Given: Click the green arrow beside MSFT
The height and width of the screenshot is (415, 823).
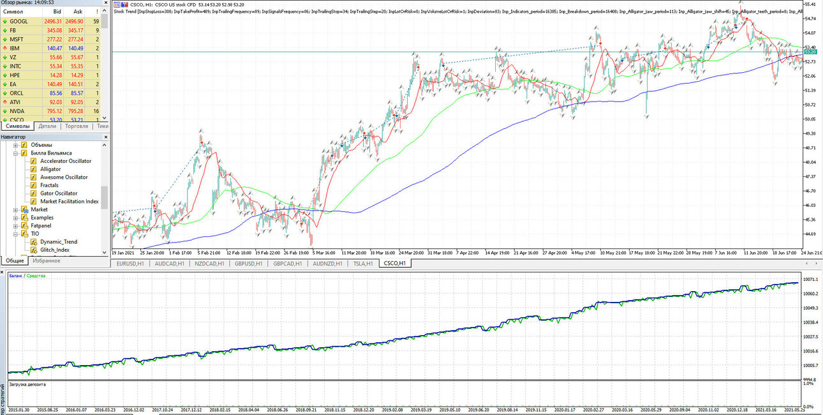Looking at the screenshot, I should 5,39.
